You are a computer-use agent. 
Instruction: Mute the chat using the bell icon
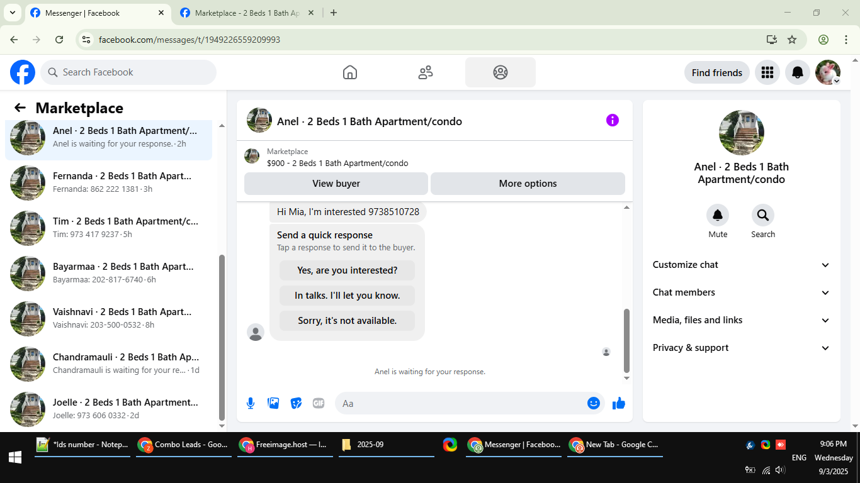(718, 216)
